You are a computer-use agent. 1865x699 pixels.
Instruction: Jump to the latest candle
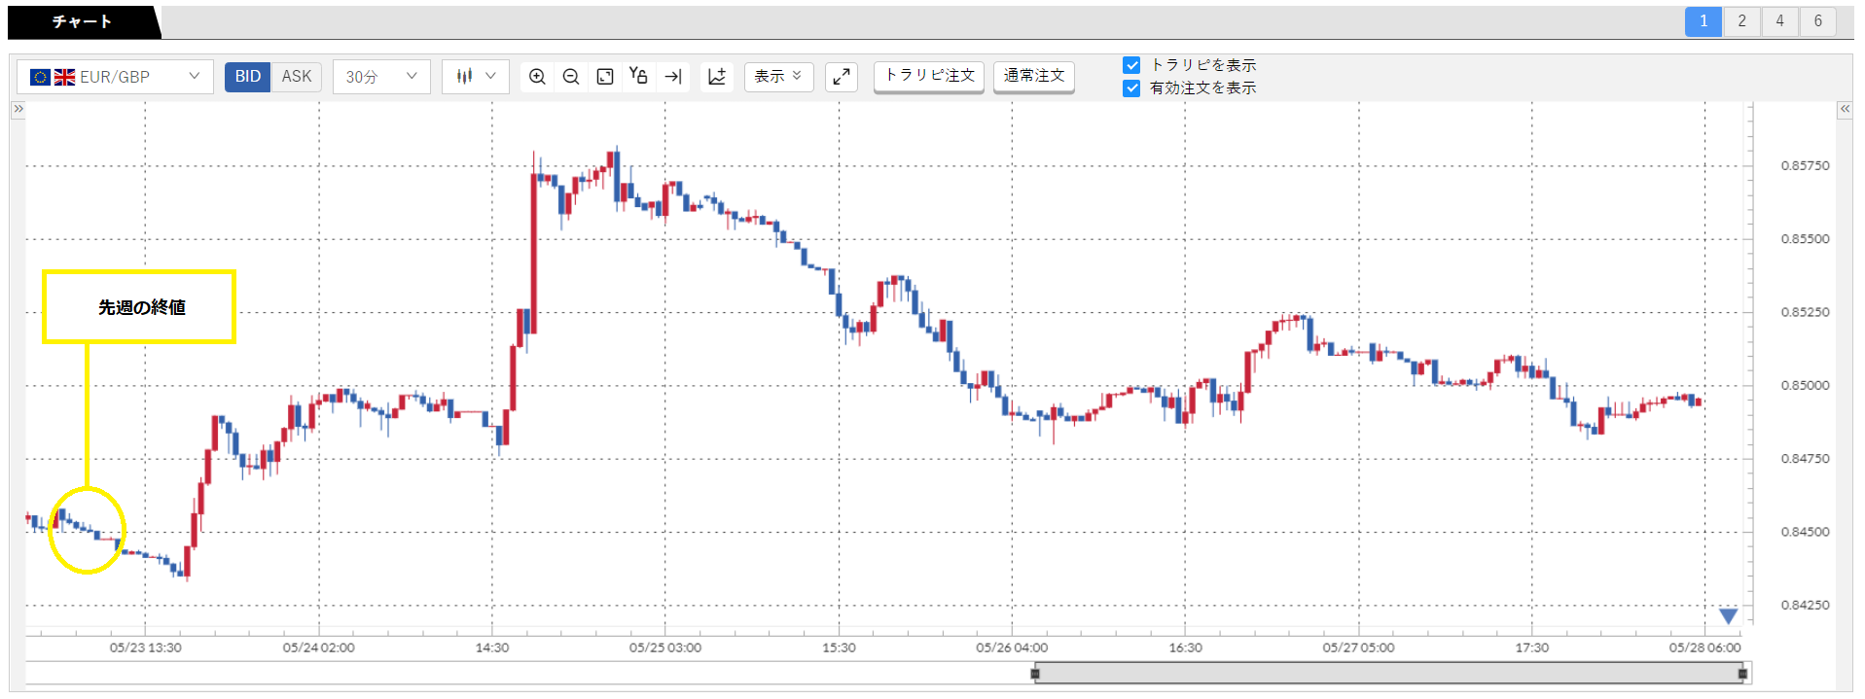673,77
